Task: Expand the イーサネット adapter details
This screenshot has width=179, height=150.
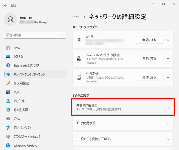Action: 168,77
